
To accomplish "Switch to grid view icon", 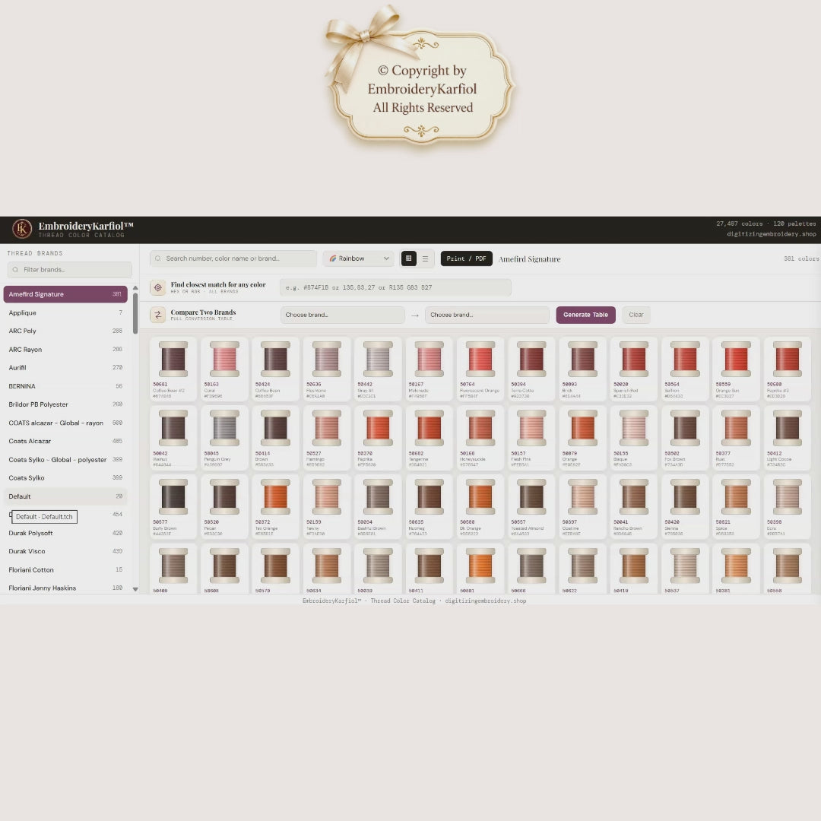I will tap(408, 258).
